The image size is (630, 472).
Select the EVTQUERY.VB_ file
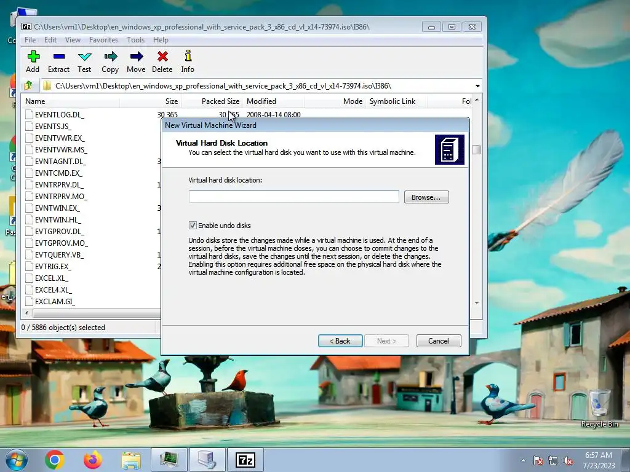pyautogui.click(x=59, y=254)
